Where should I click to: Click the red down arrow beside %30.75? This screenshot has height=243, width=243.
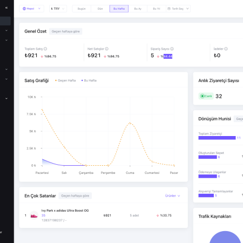pyautogui.click(x=158, y=215)
